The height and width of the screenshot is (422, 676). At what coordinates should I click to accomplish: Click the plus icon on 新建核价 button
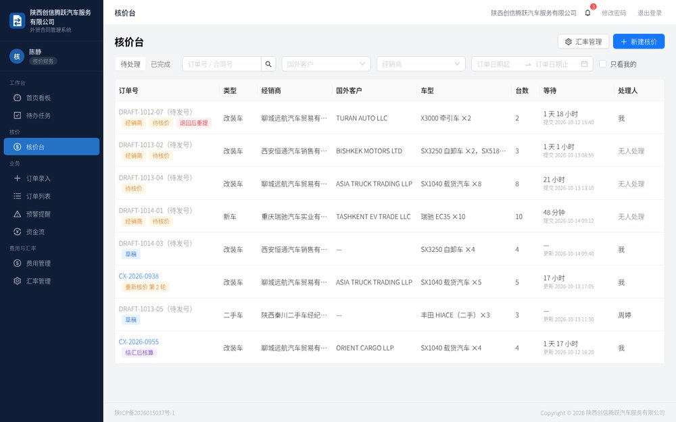[623, 42]
